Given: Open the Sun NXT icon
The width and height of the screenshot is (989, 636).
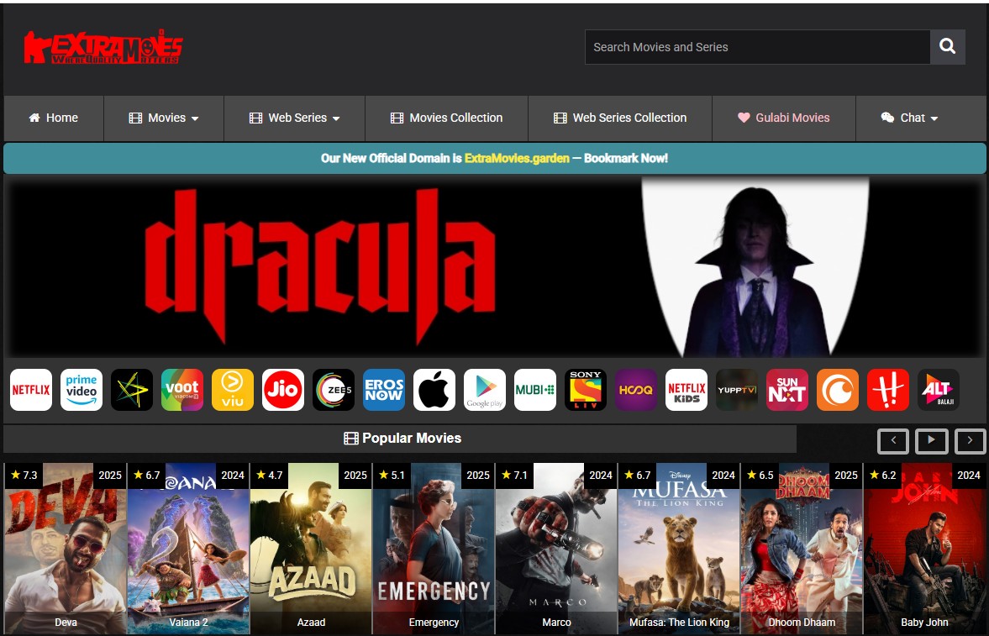Looking at the screenshot, I should (x=787, y=390).
